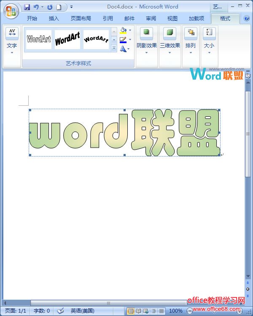Image resolution: width=253 pixels, height=316 pixels.
Task: Switch to Web Layout view button
Action: [146, 311]
